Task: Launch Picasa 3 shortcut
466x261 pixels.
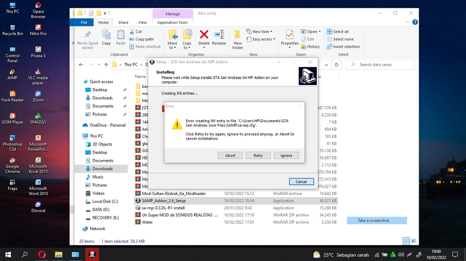Action: pos(38,52)
